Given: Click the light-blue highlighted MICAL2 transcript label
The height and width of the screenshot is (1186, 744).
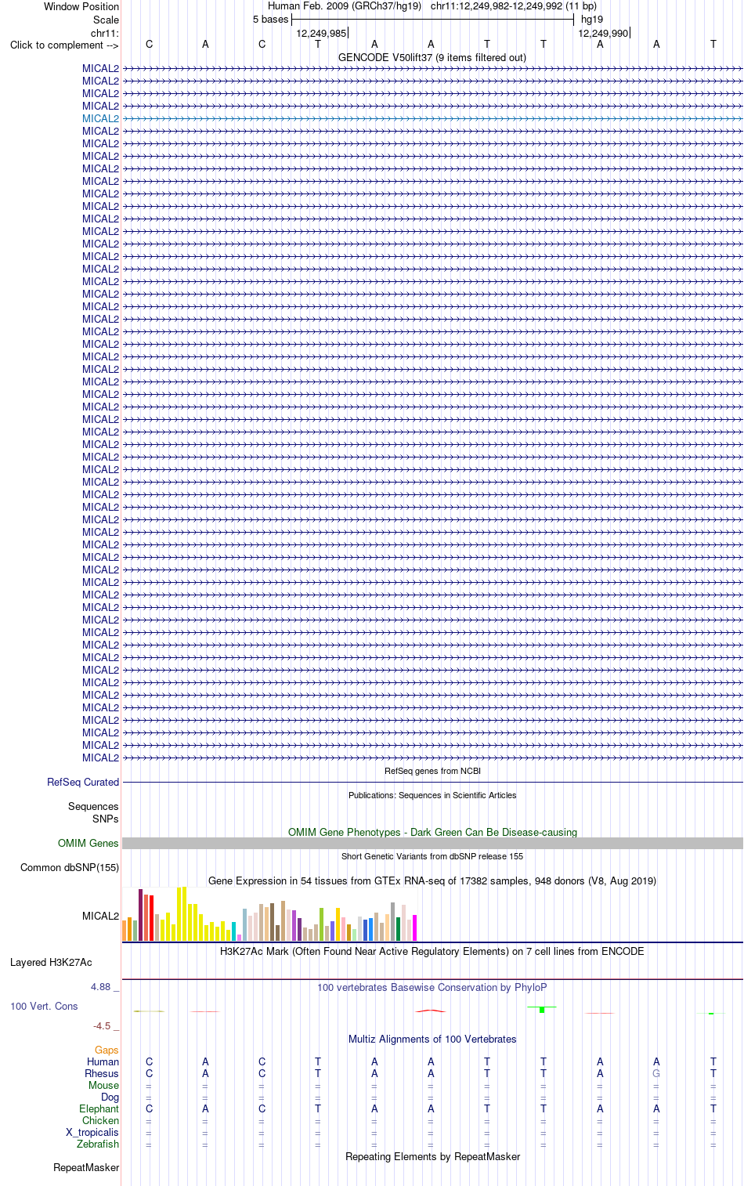Looking at the screenshot, I should [100, 118].
